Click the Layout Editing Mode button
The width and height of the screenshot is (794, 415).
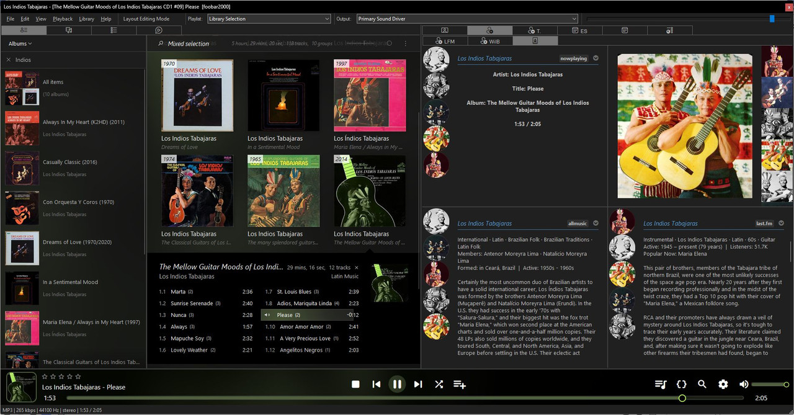tap(146, 19)
